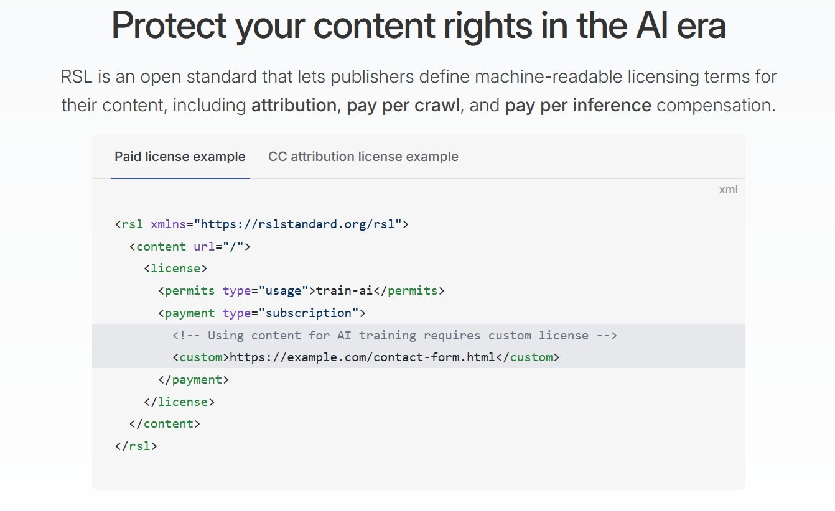Click the bold "pay per crawl" text

(x=403, y=105)
